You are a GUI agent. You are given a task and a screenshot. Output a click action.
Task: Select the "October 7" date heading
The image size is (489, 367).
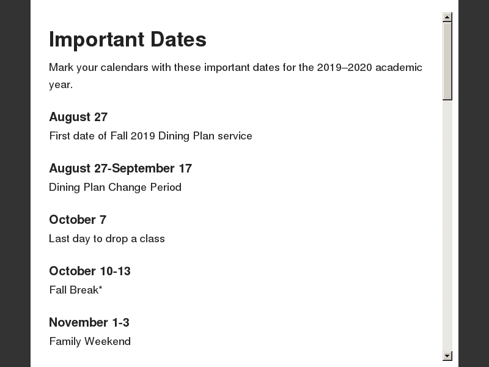click(x=78, y=220)
